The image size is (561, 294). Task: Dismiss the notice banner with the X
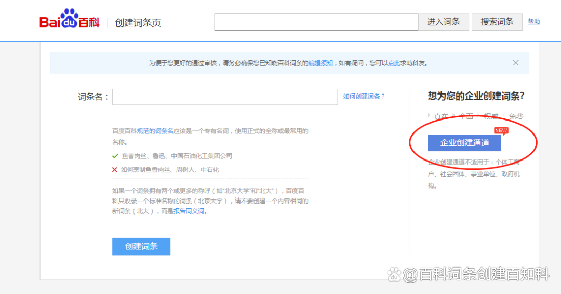pos(516,63)
